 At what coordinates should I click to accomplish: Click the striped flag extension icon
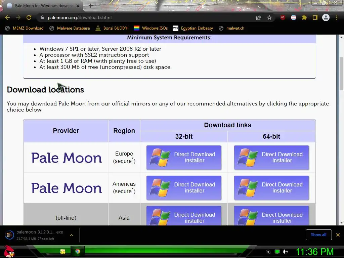[294, 17]
